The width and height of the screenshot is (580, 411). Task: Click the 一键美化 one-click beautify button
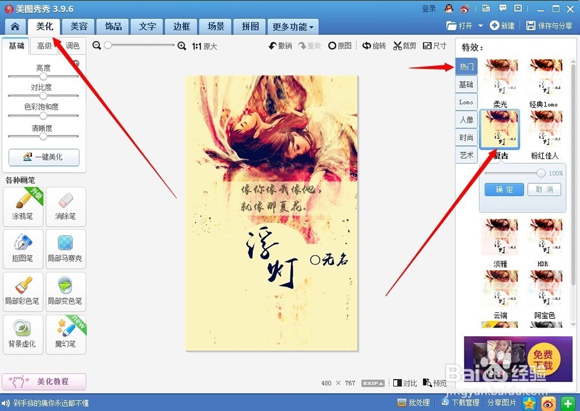43,157
